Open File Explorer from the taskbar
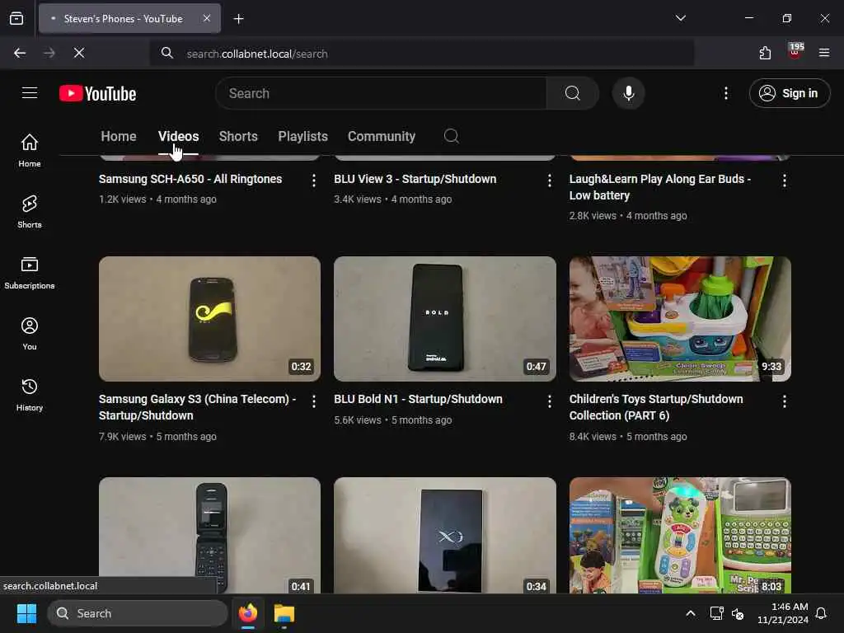Image resolution: width=844 pixels, height=633 pixels. point(284,613)
